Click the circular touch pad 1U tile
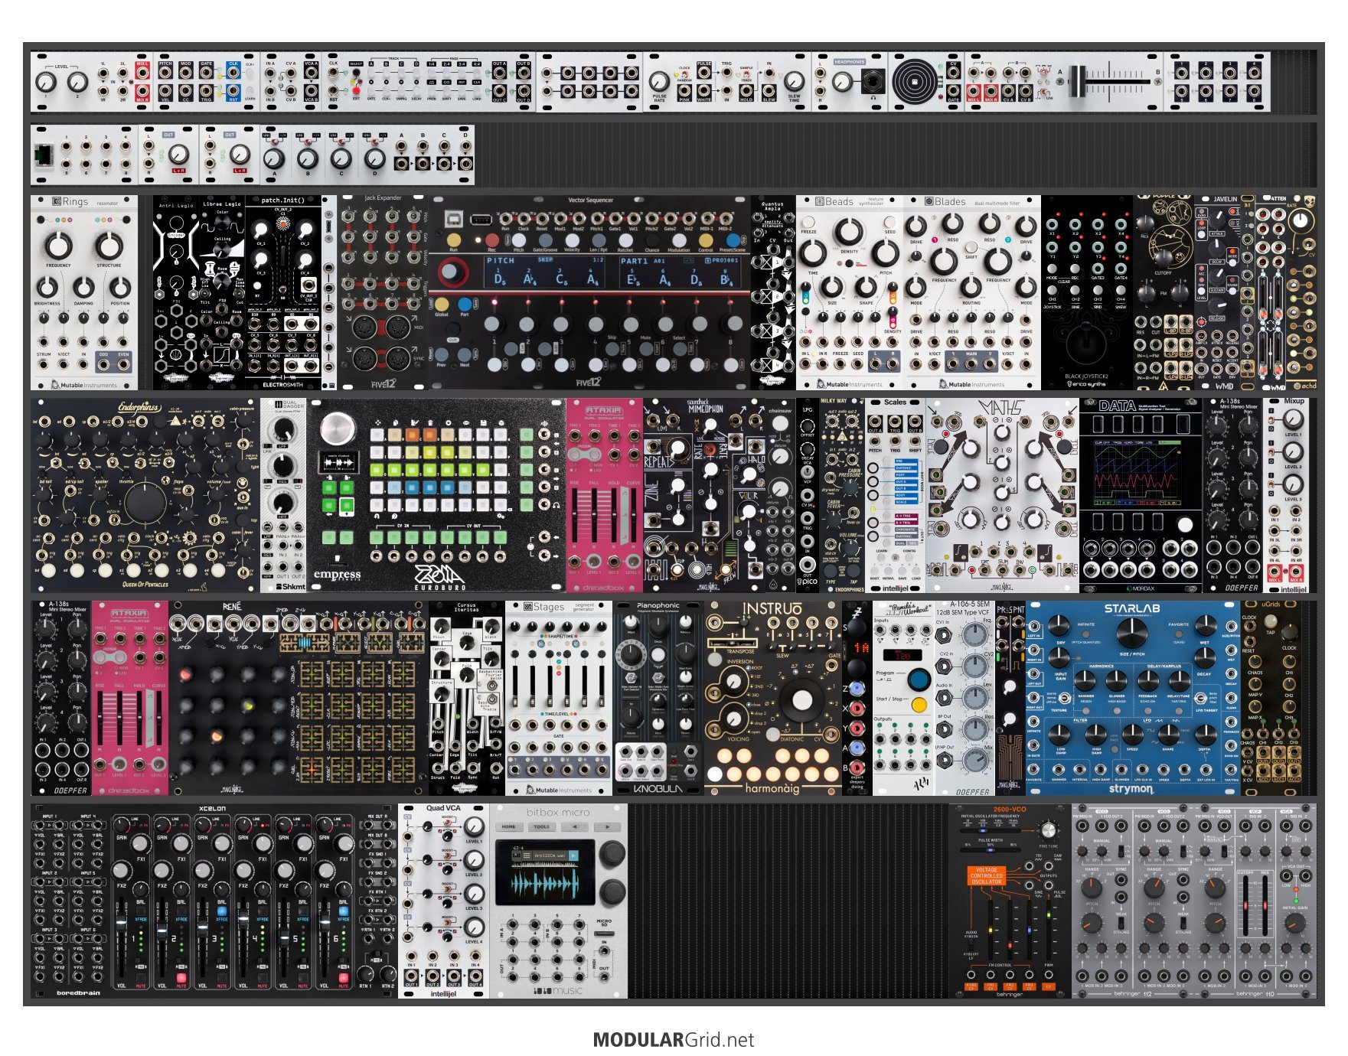Screen dimensions: 1348x1056 (x=916, y=80)
